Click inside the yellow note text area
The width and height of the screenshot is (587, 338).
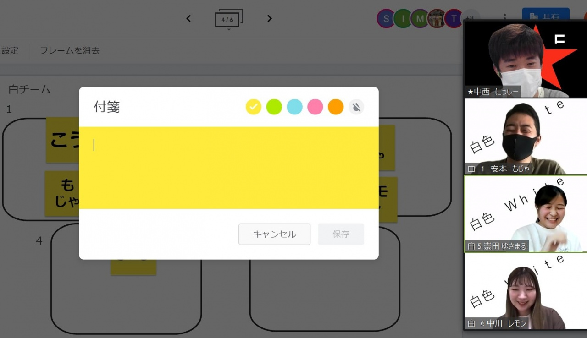click(228, 168)
